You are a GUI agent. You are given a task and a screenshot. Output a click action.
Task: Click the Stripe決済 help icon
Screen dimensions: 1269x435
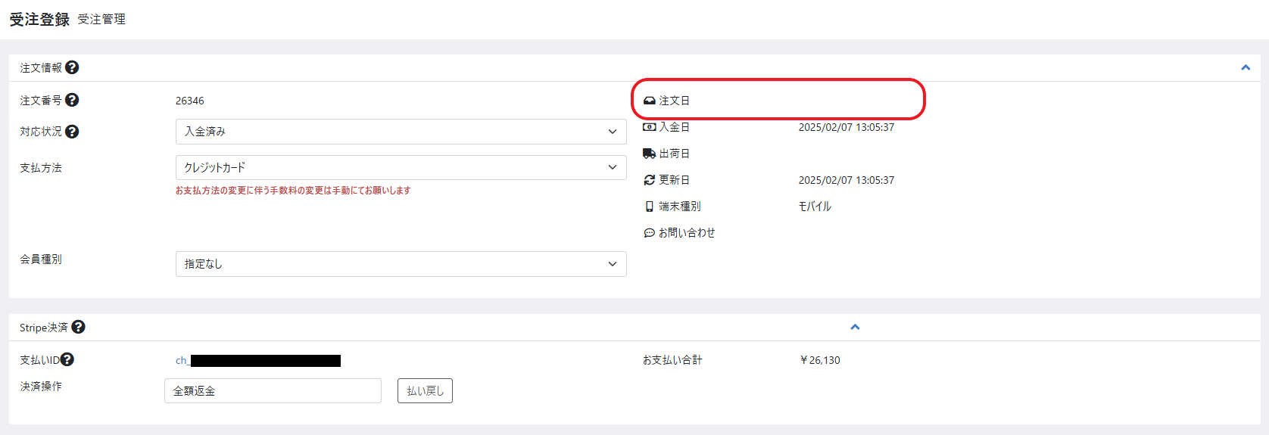click(78, 327)
